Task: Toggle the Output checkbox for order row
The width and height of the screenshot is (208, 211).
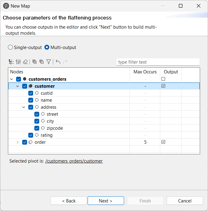Action: click(x=163, y=142)
